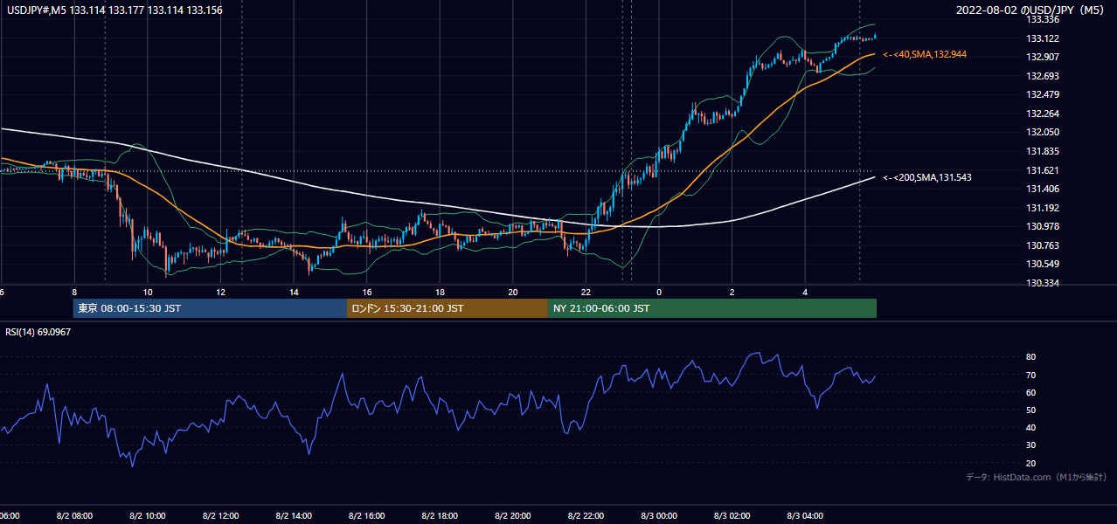
Task: Click the 8/3 02:00 time axis label
Action: (732, 516)
